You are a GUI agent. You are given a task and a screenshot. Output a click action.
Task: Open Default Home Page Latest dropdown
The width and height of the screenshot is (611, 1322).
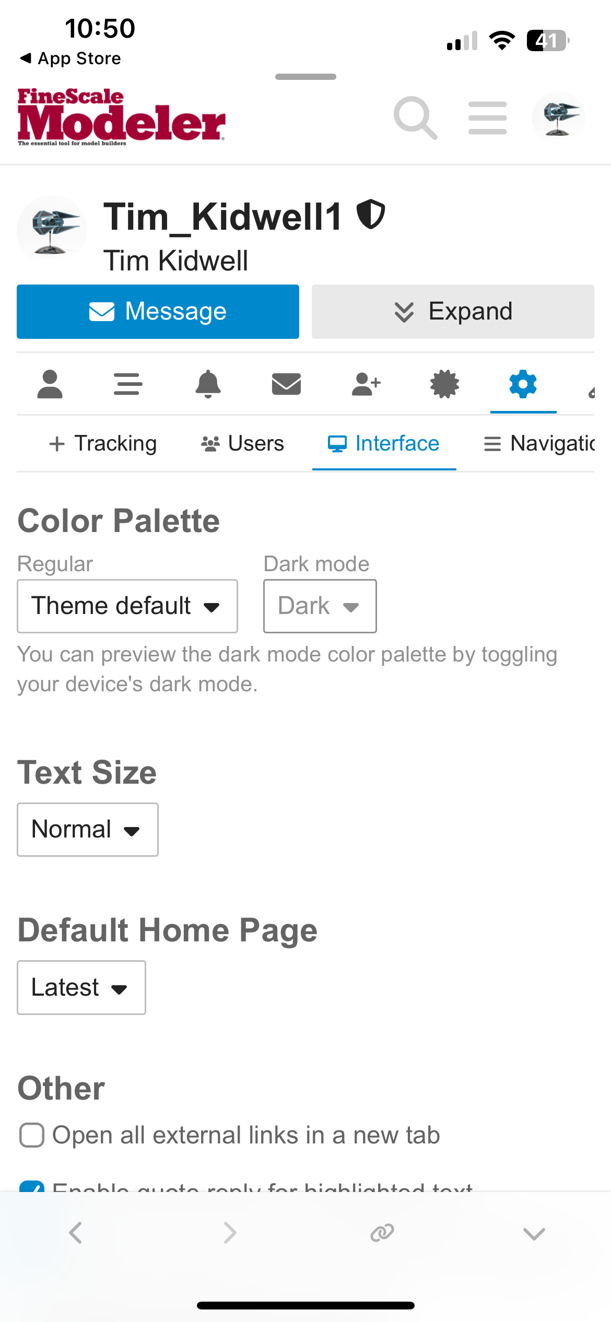click(x=81, y=987)
